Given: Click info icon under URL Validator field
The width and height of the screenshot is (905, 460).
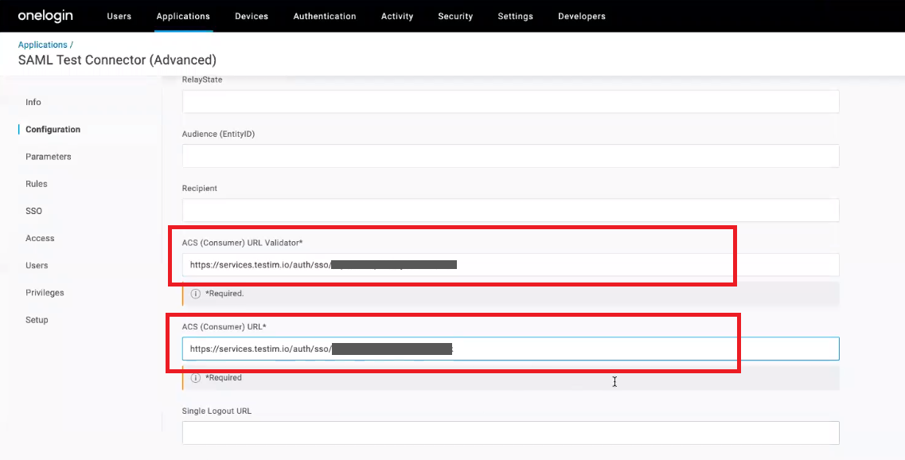Looking at the screenshot, I should click(x=196, y=294).
